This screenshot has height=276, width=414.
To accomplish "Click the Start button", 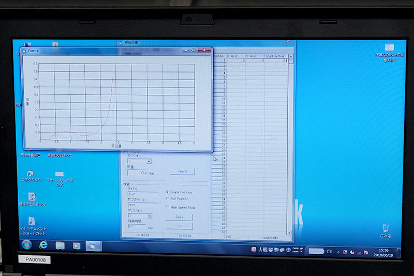I will [x=179, y=217].
